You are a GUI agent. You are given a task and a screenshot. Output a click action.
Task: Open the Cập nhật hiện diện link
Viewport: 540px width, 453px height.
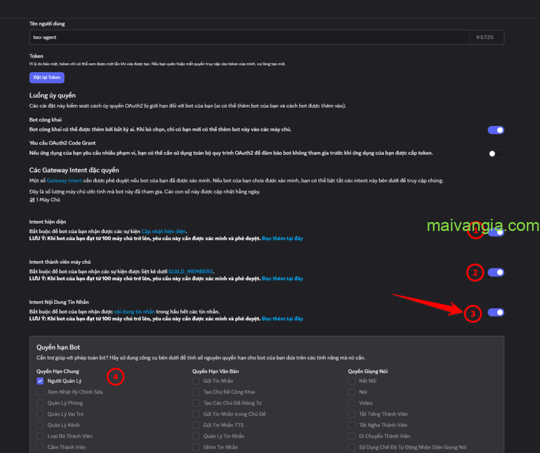coord(164,232)
